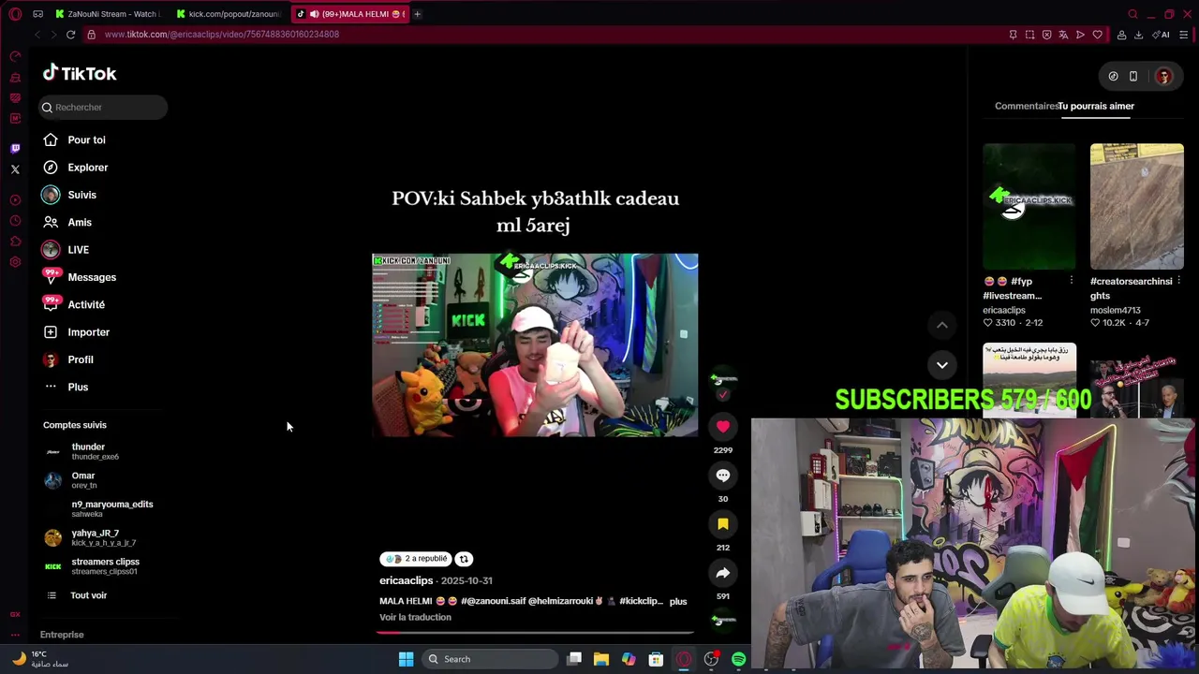Open the Activité notifications

point(75,304)
